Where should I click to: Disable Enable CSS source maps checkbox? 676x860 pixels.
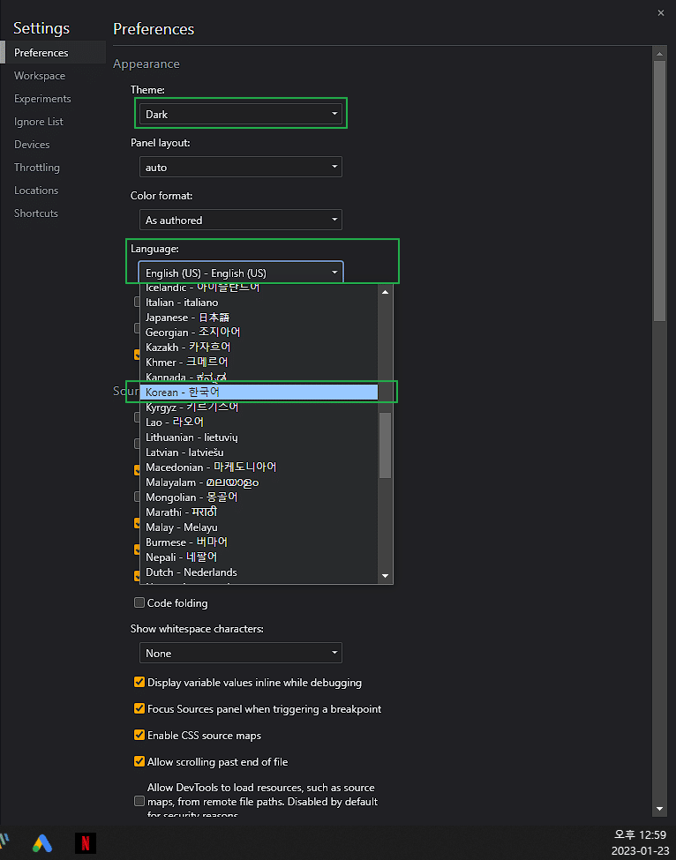139,735
